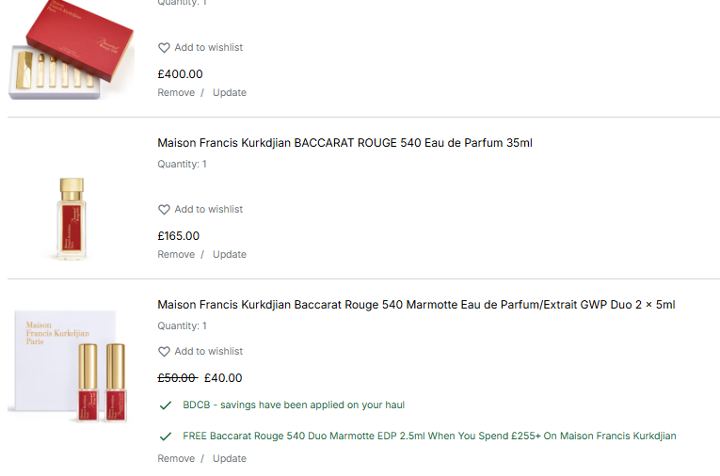Click green checkmark beside BDCB savings message
This screenshot has width=720, height=476.
pyautogui.click(x=166, y=405)
